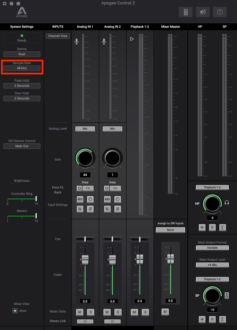Invert phase on Analog IN 2

coord(117,209)
